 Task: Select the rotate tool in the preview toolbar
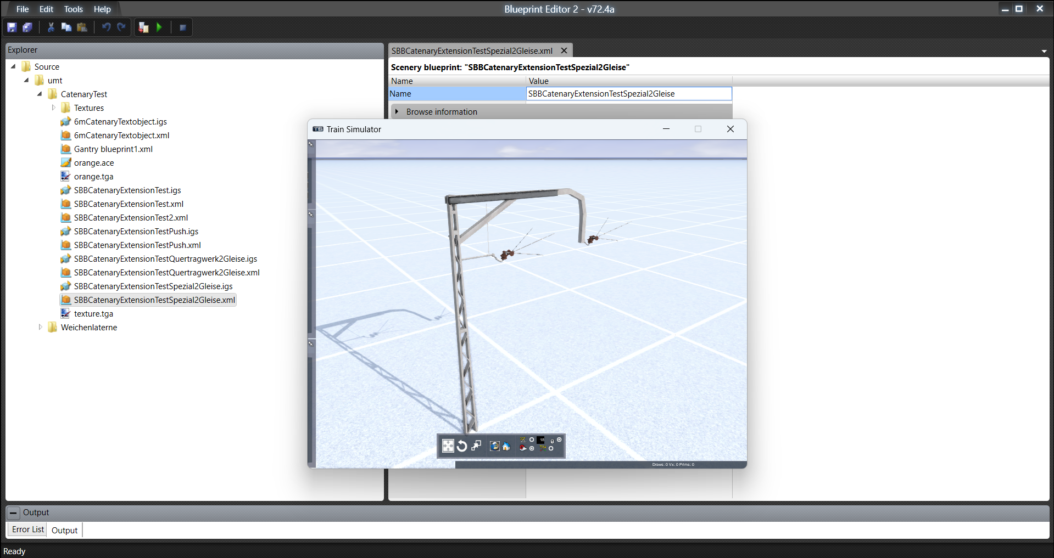click(462, 446)
